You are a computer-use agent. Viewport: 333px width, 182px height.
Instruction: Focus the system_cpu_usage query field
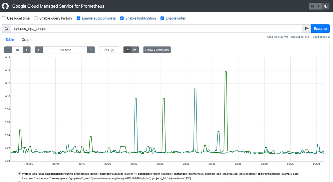click(x=156, y=29)
